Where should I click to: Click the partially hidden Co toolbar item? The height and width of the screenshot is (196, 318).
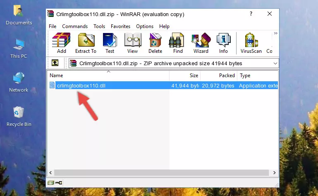[x=269, y=51]
